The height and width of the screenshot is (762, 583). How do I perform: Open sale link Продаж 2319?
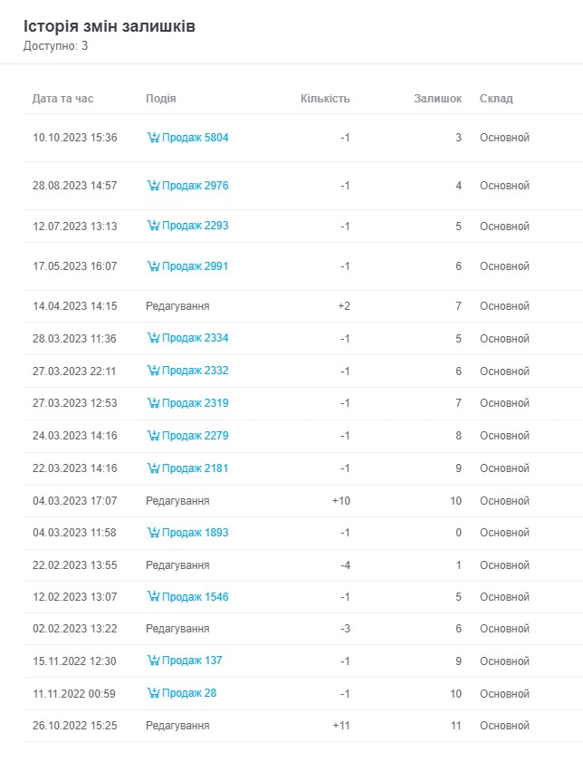coord(195,403)
